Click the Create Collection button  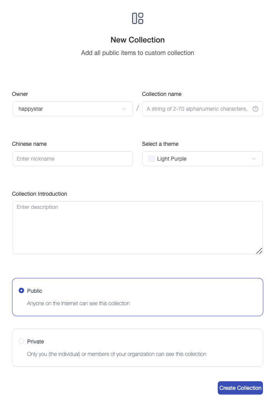[x=240, y=388]
